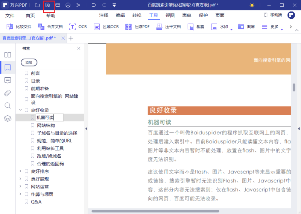
Task: Switch to the 页面 tab
Action: (x=220, y=15)
